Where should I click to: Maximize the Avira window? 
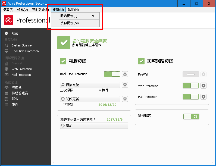pos(197,4)
